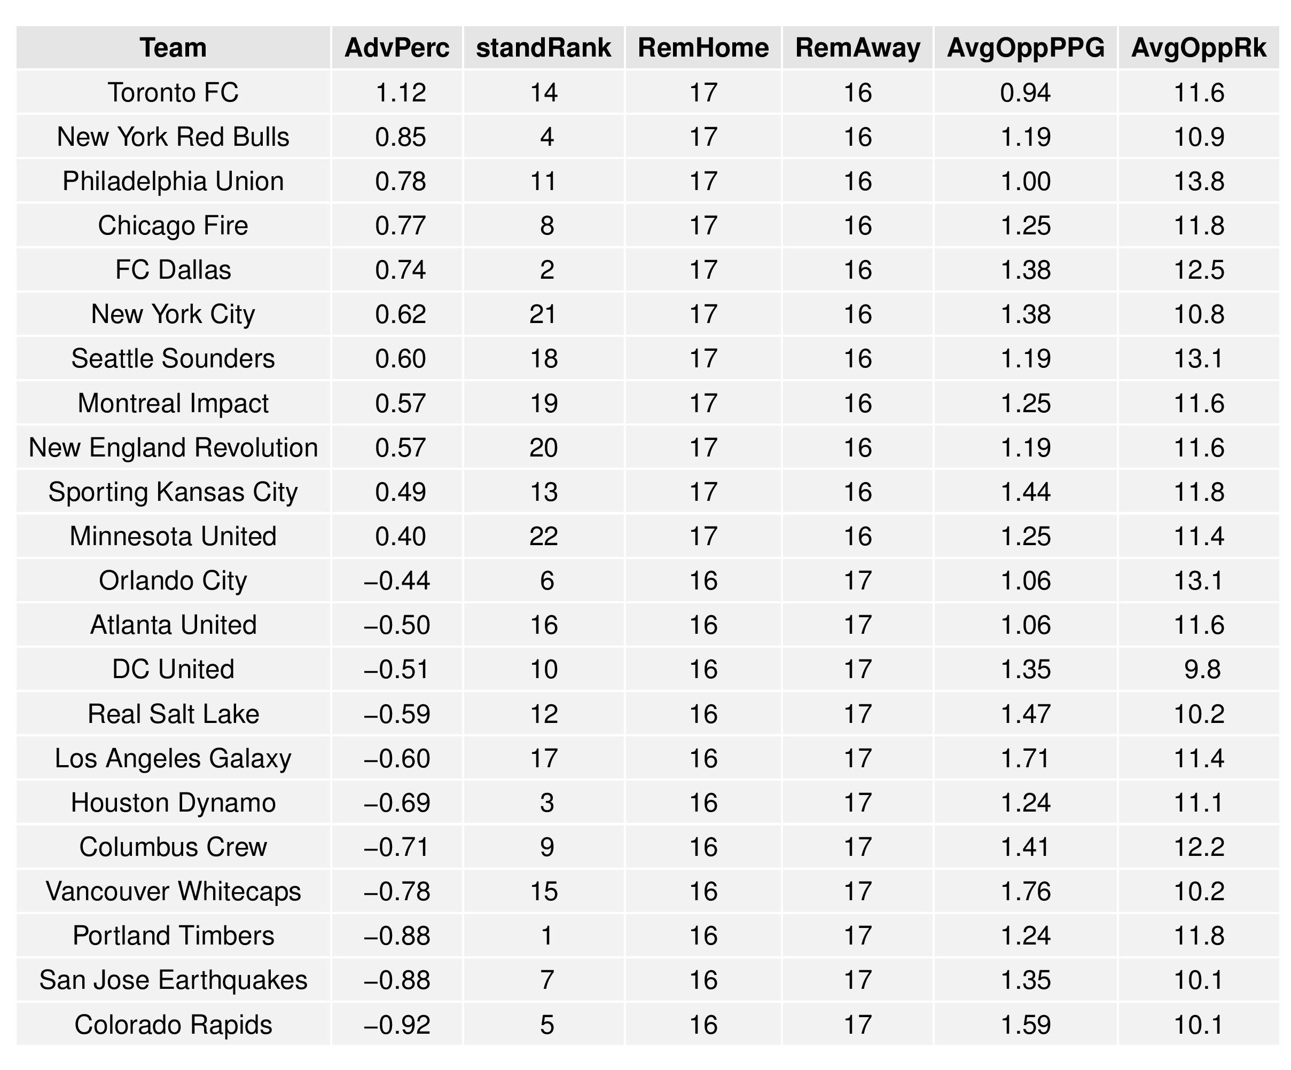Select the New York Red Bulls row name
The width and height of the screenshot is (1291, 1070).
click(x=173, y=137)
